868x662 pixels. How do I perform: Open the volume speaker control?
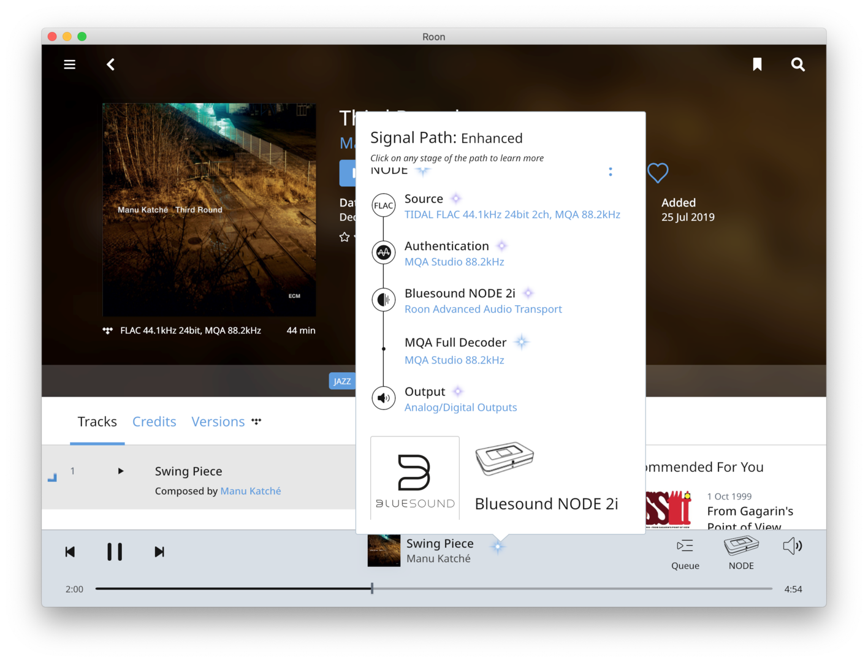tap(792, 546)
